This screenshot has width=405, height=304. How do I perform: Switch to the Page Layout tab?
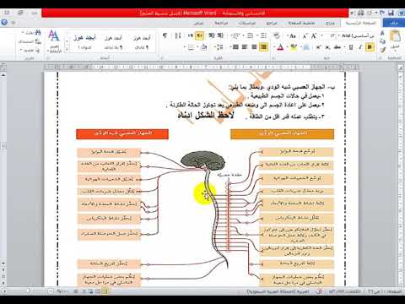pos(301,23)
